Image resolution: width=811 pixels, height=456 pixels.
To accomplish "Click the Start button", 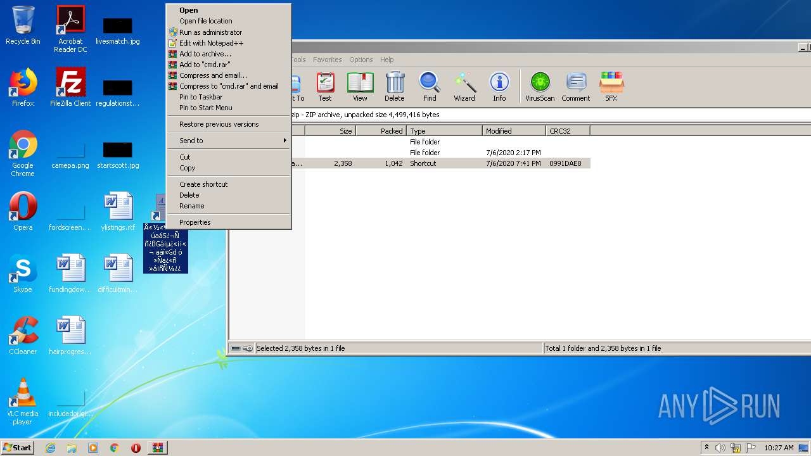I will coord(18,448).
